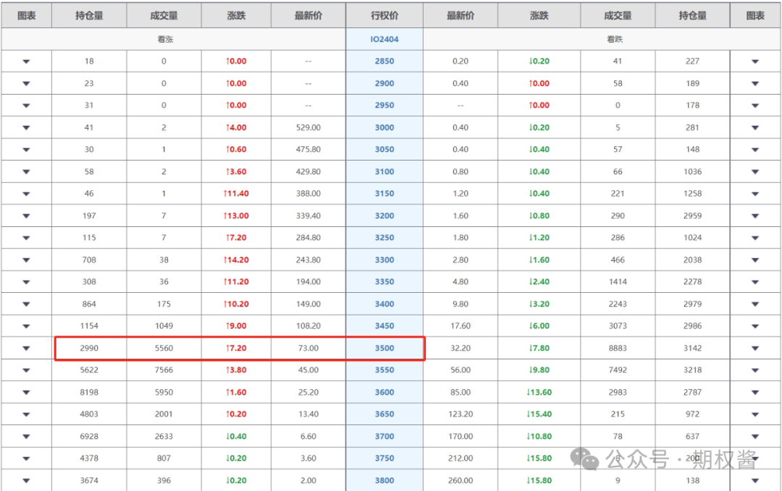
Task: Open call-side chart arrow for strike 3400
Action: click(x=26, y=304)
